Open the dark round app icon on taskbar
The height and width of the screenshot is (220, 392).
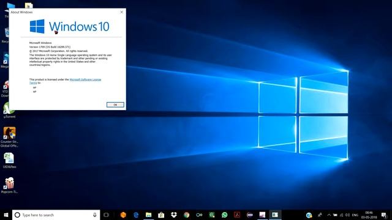250,215
